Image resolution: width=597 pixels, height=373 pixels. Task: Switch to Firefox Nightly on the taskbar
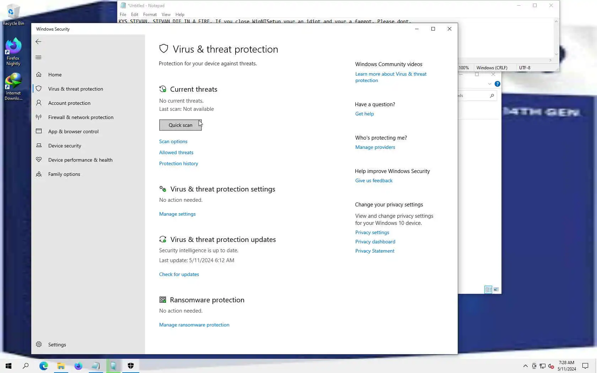(x=78, y=366)
